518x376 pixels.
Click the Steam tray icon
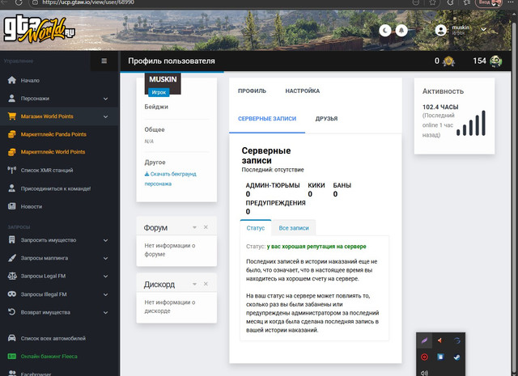point(456,357)
